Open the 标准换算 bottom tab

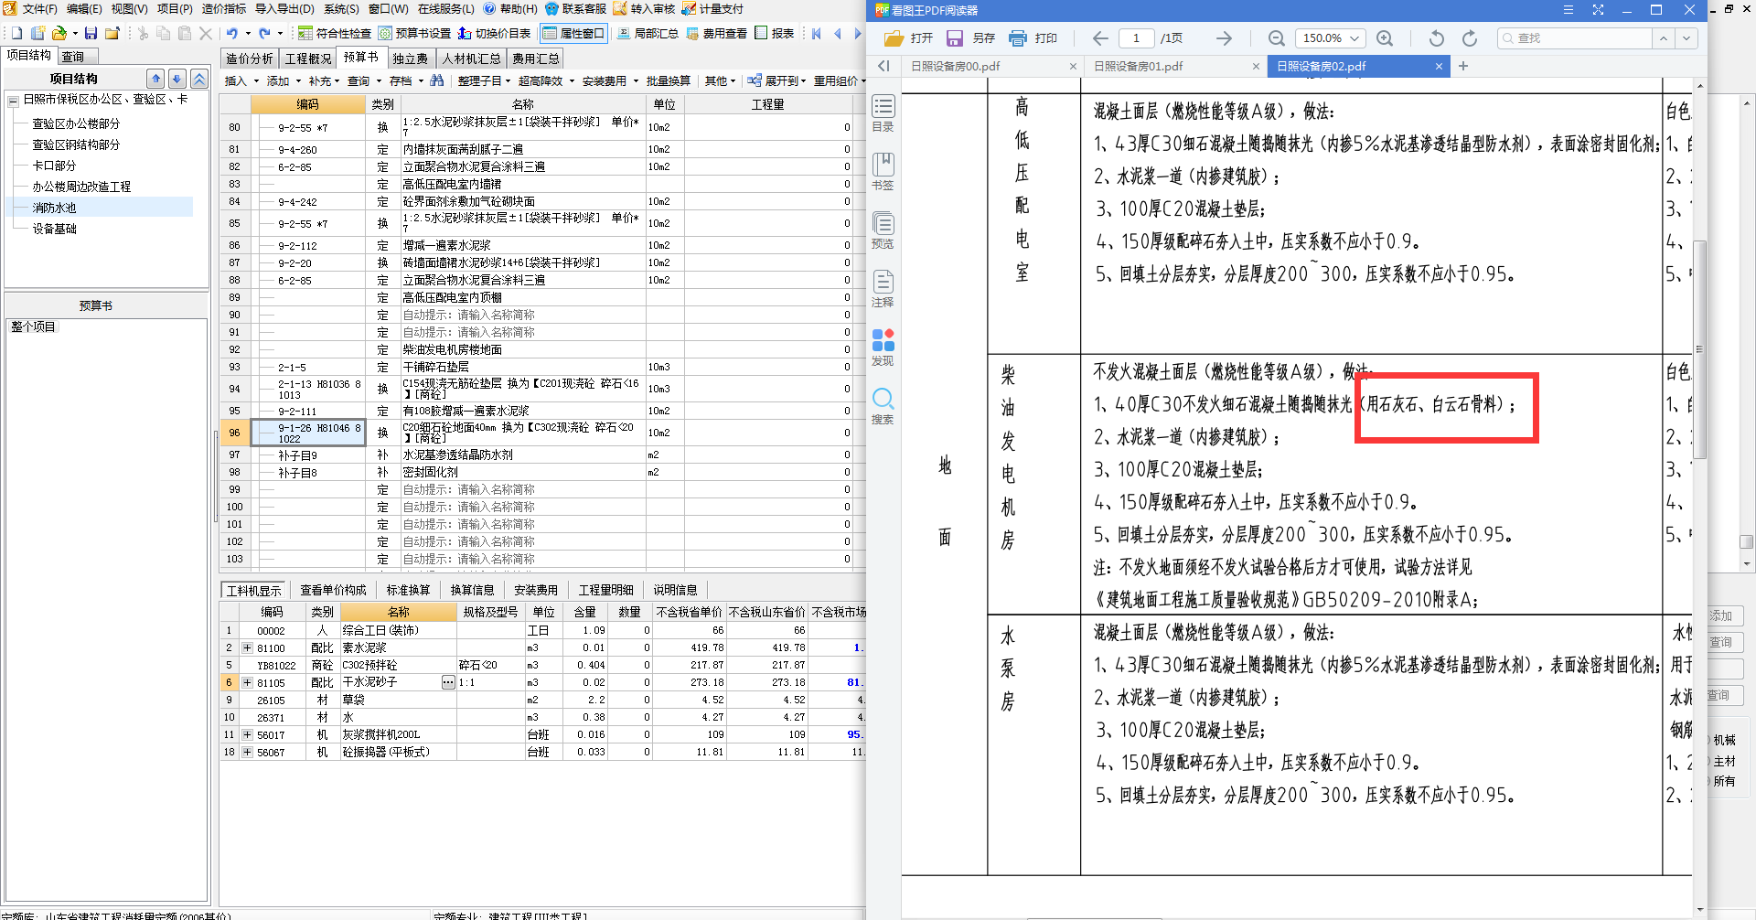point(408,590)
